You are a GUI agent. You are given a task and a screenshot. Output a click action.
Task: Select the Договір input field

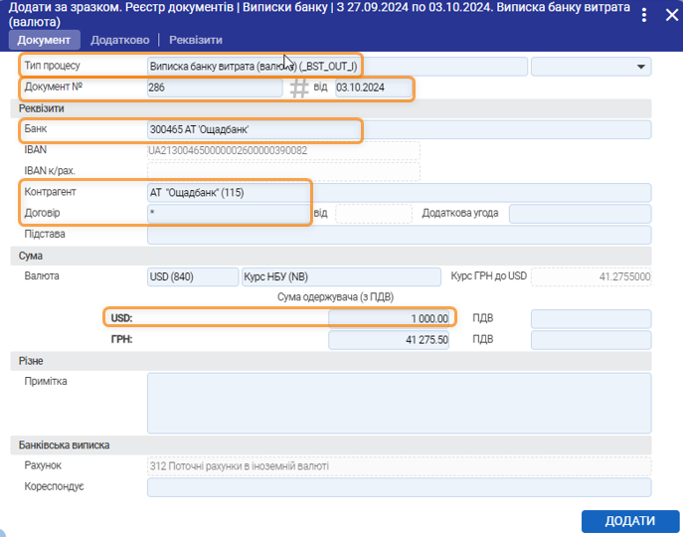(229, 213)
